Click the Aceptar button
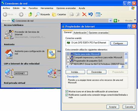 [x=113, y=107]
